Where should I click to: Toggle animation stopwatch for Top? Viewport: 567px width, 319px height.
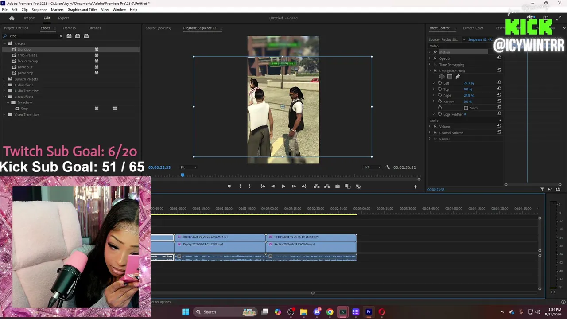pos(440,89)
